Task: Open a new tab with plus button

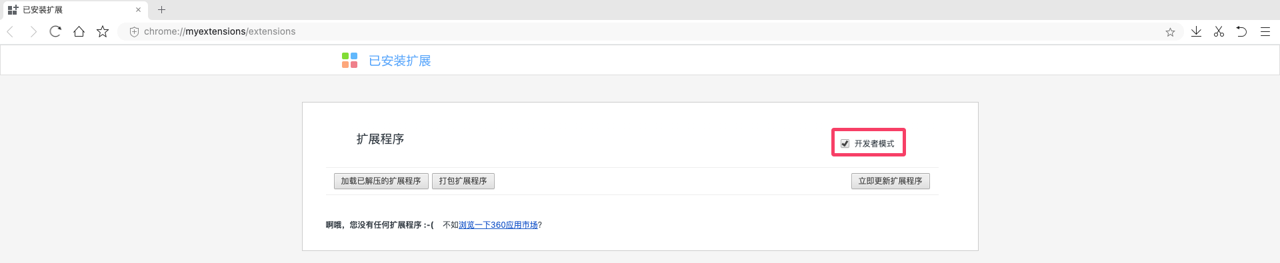Action: tap(161, 10)
